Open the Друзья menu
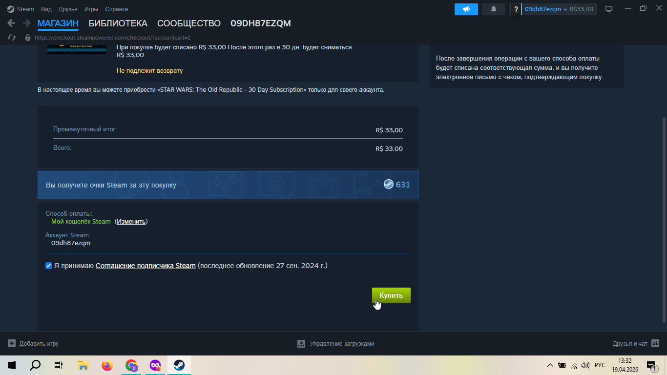The image size is (667, 375). tap(68, 9)
